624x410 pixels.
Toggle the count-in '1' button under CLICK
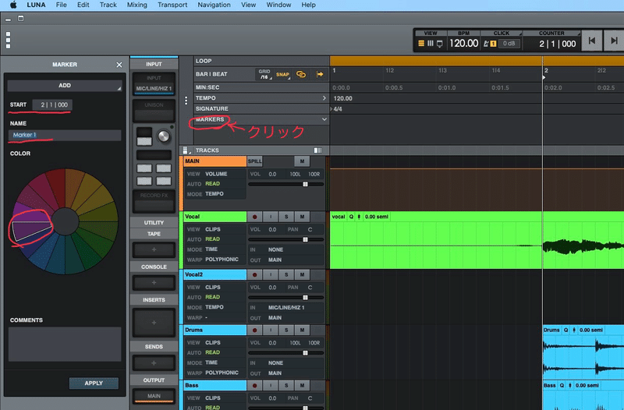point(493,44)
